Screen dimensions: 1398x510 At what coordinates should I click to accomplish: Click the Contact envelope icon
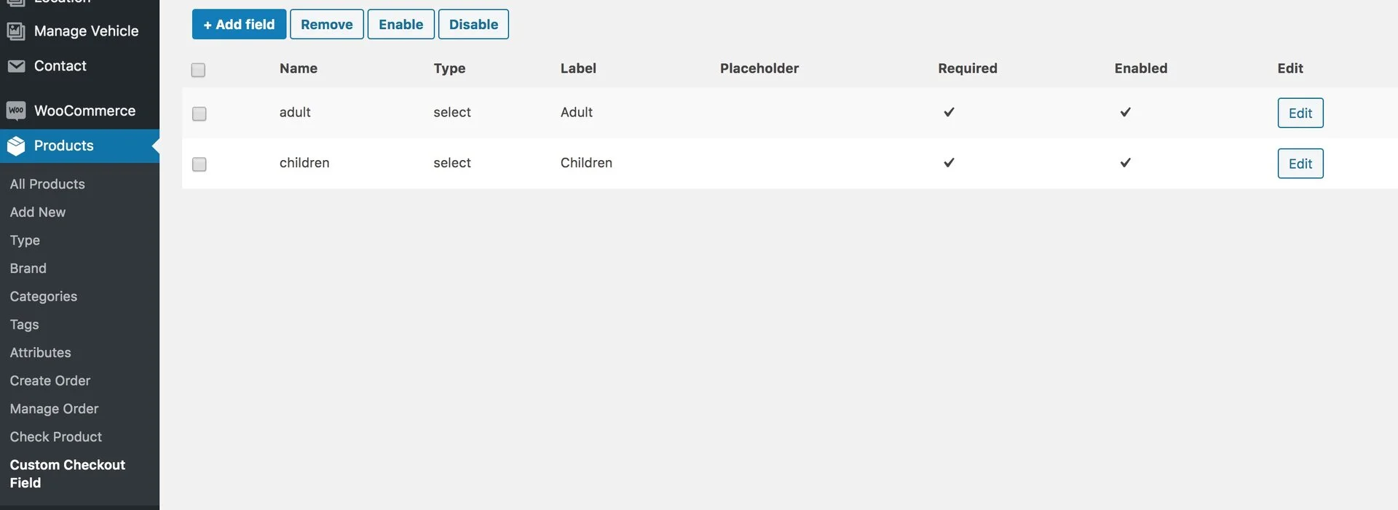(x=16, y=66)
